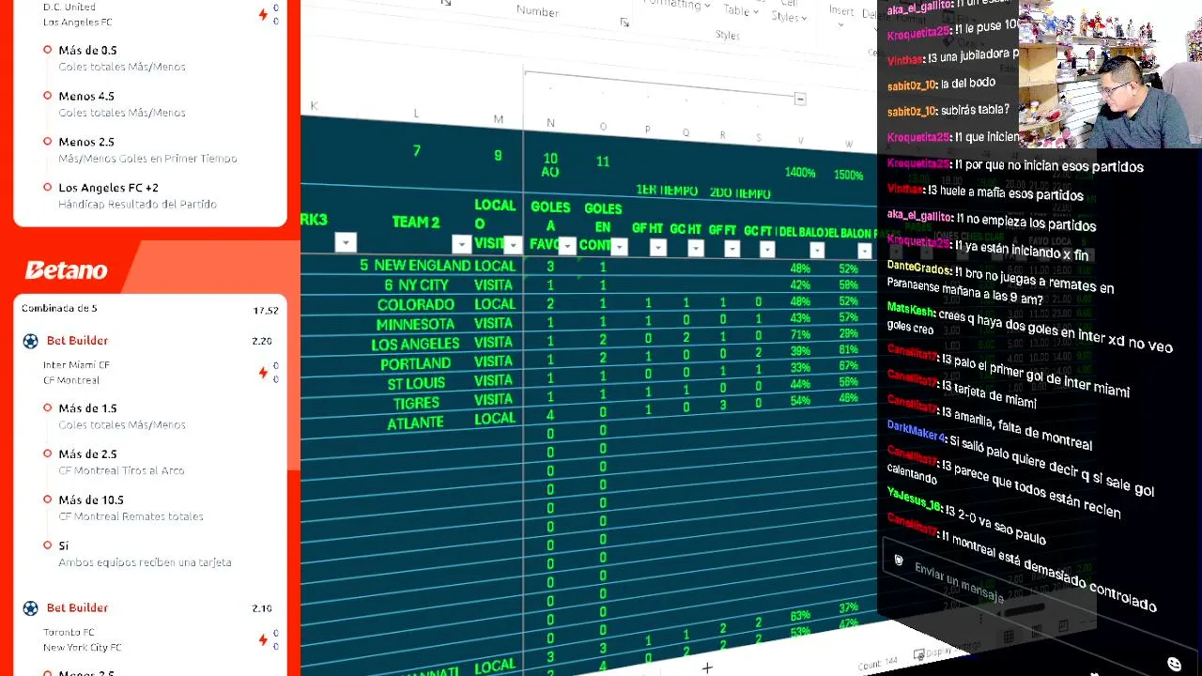Click the Count: 144 status bar entry

878,664
